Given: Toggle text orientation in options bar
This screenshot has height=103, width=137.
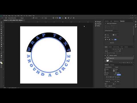Looking at the screenshot, I should tap(6, 18).
